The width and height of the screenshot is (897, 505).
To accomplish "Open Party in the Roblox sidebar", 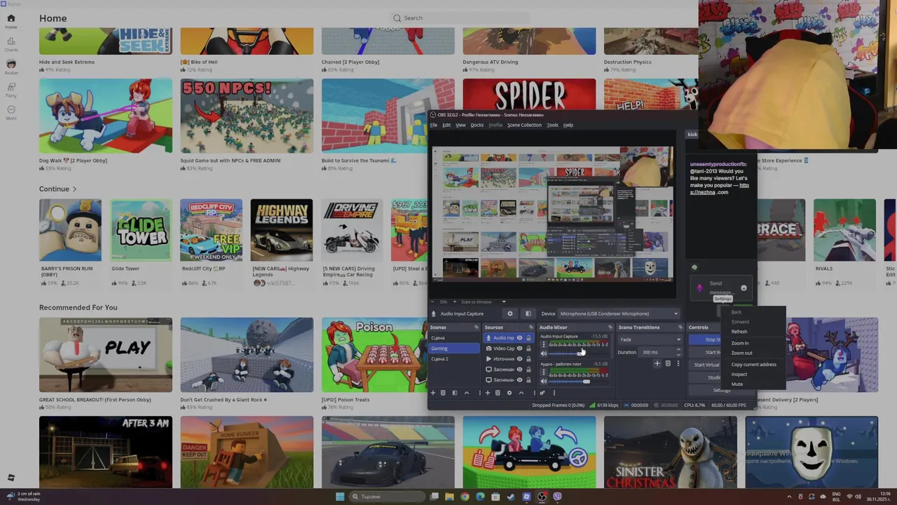I will pyautogui.click(x=11, y=90).
